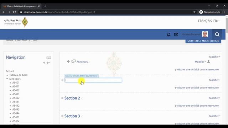Open course AS412 in the navigation tree
Viewport: 228px width, 128px height.
(16, 90)
